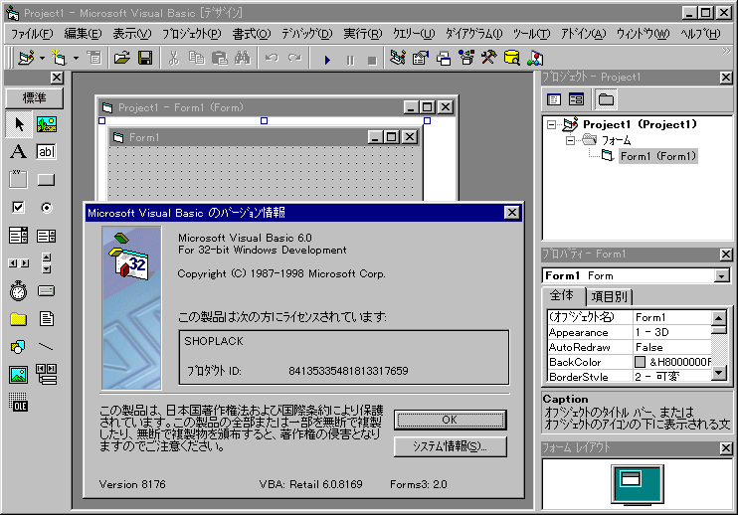
Task: Select the Image control tool
Action: pyautogui.click(x=19, y=375)
